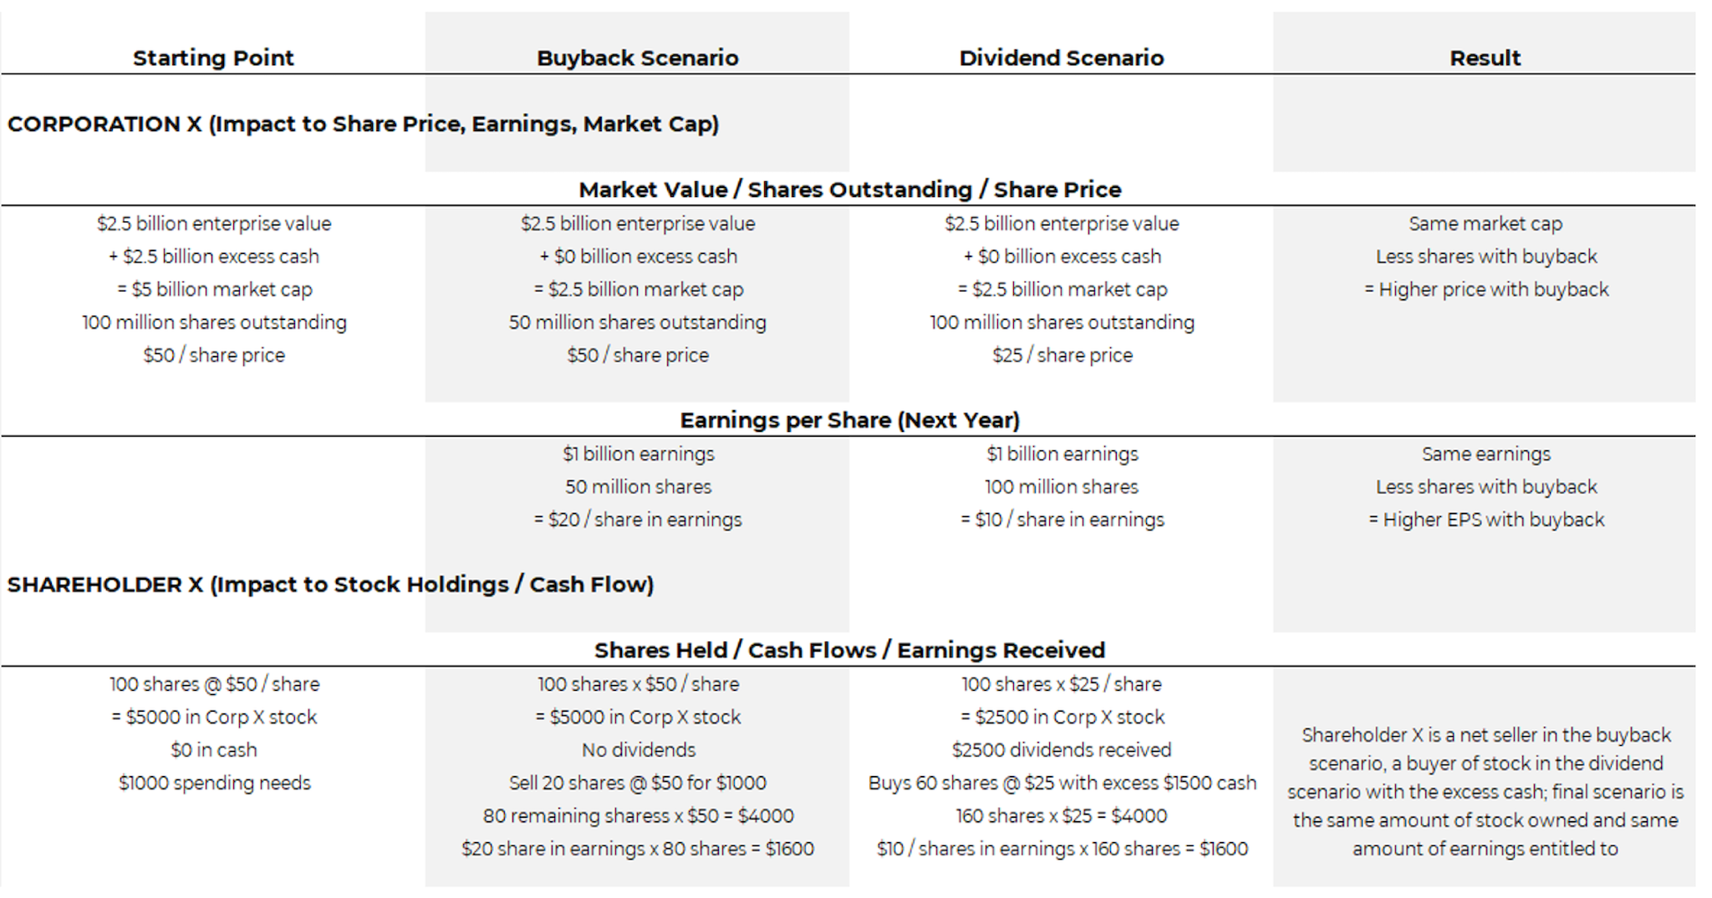Click the Earnings per Share (Next Year) subheading
This screenshot has width=1712, height=898.
pyautogui.click(x=849, y=419)
